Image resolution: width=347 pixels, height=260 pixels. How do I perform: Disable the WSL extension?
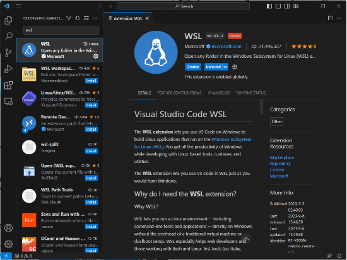point(193,67)
